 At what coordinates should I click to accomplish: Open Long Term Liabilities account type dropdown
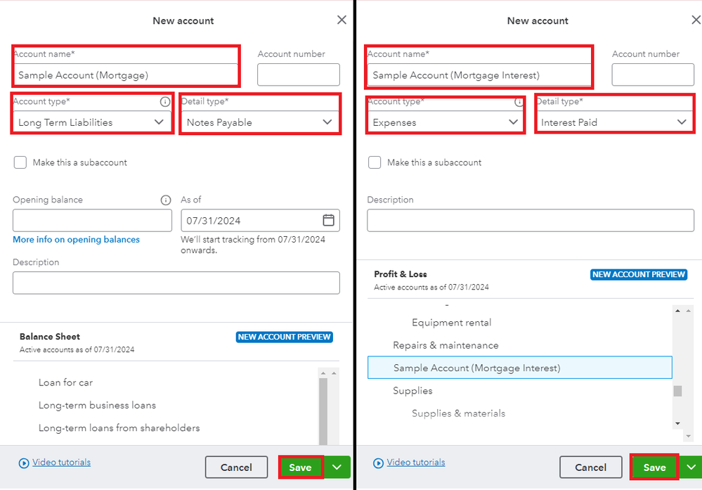point(93,122)
